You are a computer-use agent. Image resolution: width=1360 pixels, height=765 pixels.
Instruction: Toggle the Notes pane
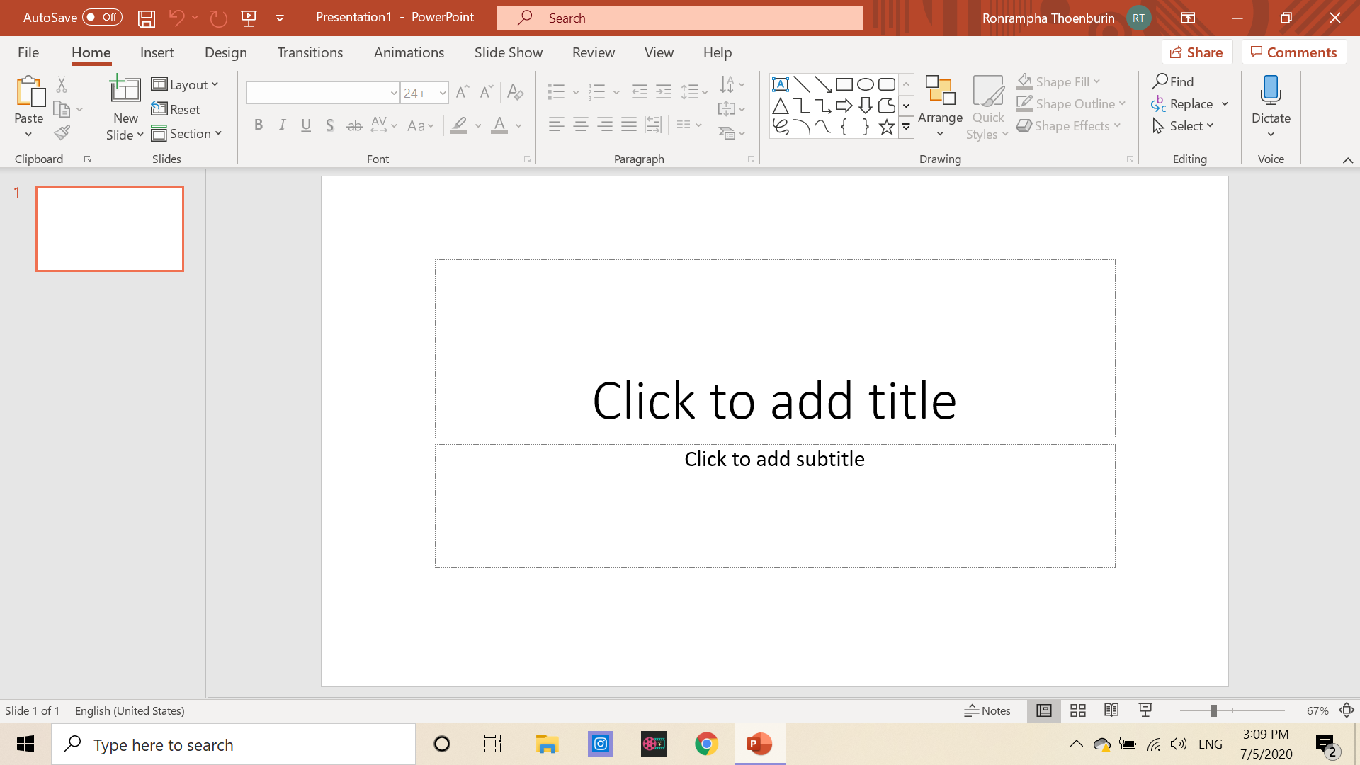(x=987, y=710)
